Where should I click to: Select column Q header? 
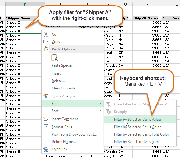125,4
